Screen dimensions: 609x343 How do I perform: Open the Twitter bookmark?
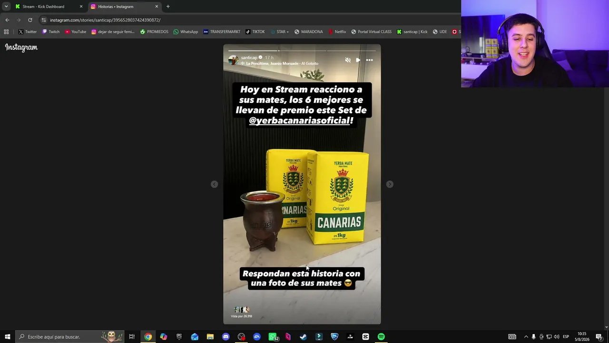pos(28,32)
